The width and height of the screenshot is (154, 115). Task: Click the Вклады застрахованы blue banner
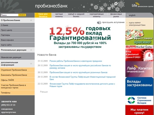click(139, 86)
